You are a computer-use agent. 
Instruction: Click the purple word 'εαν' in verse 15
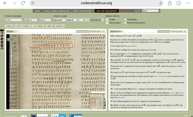coord(137,89)
